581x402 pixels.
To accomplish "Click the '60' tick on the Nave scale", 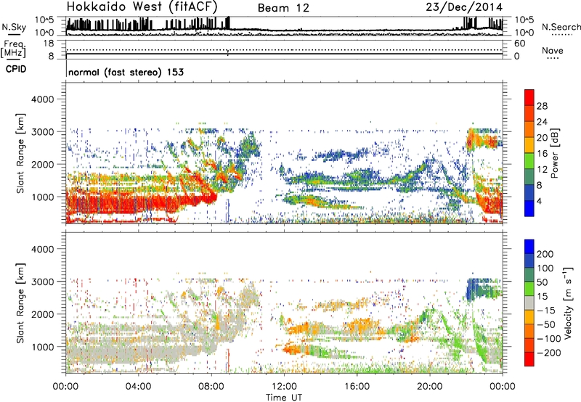I will [519, 44].
